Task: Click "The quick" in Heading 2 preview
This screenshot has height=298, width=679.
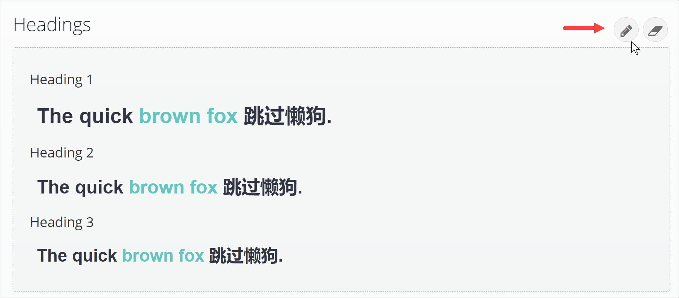Action: click(80, 187)
